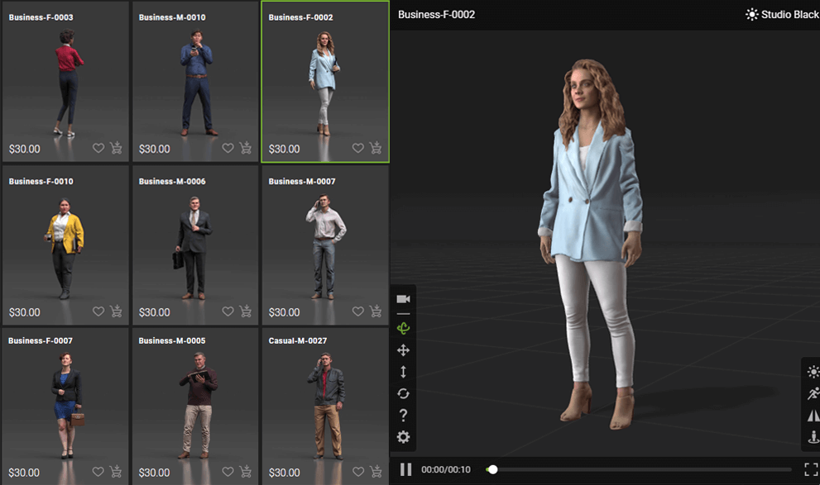
Task: Add Business-F-0003 to cart
Action: tap(116, 149)
